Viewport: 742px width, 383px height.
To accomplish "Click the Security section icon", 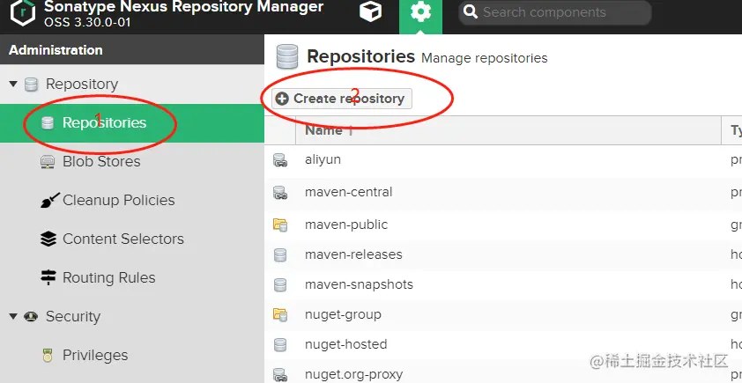I will (31, 316).
